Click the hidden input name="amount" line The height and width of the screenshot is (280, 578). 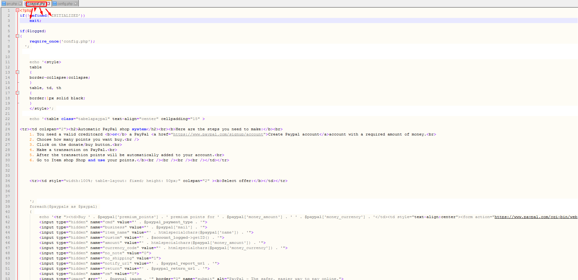(152, 243)
